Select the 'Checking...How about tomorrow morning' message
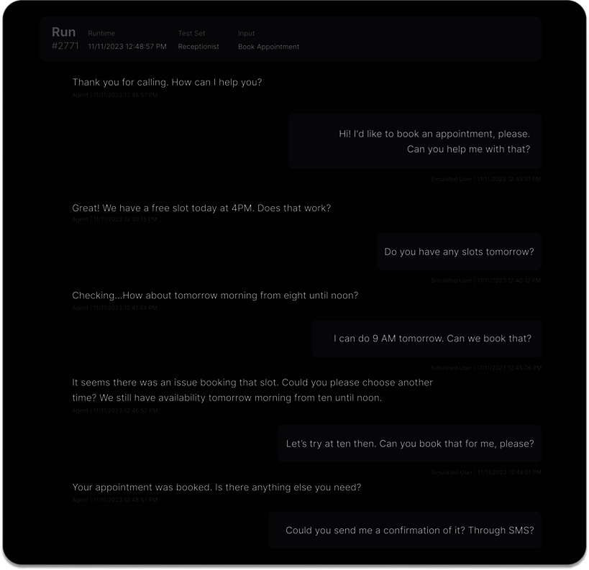Screen dimensions: 589x570 (x=215, y=295)
